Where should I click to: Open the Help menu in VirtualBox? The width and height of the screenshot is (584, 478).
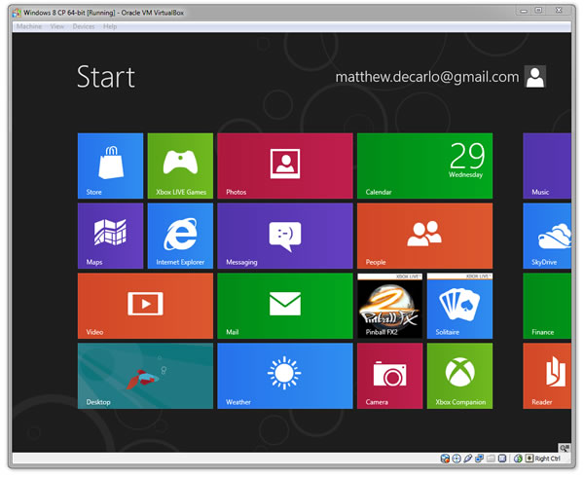click(110, 26)
